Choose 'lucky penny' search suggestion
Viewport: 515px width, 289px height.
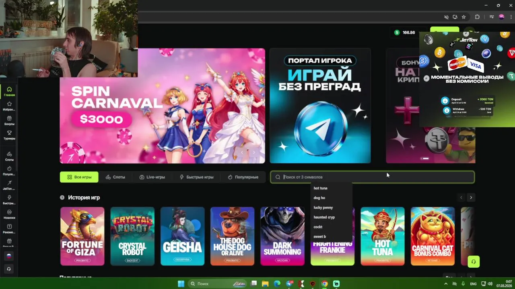tap(323, 208)
